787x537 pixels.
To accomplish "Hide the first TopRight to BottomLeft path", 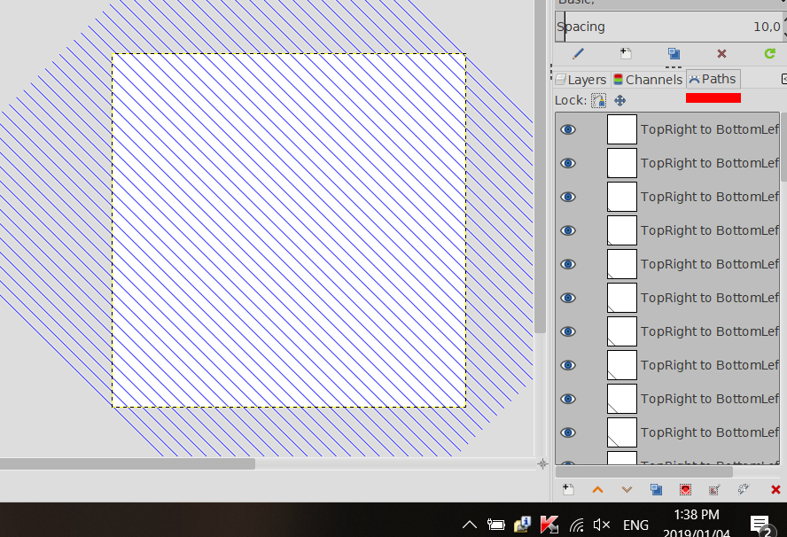I will tap(568, 129).
